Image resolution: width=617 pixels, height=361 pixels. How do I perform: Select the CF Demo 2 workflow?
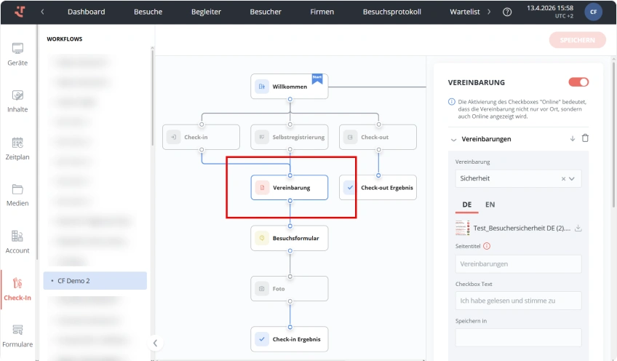click(95, 281)
